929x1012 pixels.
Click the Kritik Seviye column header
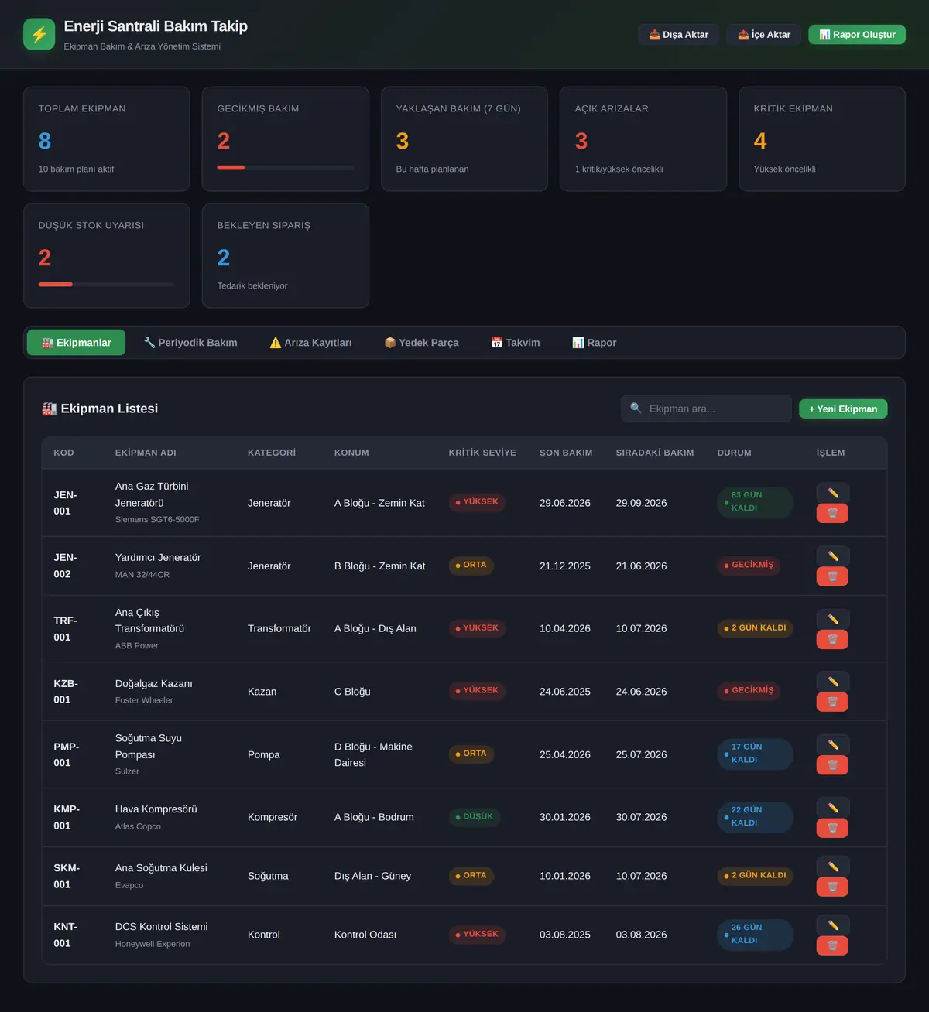pos(482,453)
